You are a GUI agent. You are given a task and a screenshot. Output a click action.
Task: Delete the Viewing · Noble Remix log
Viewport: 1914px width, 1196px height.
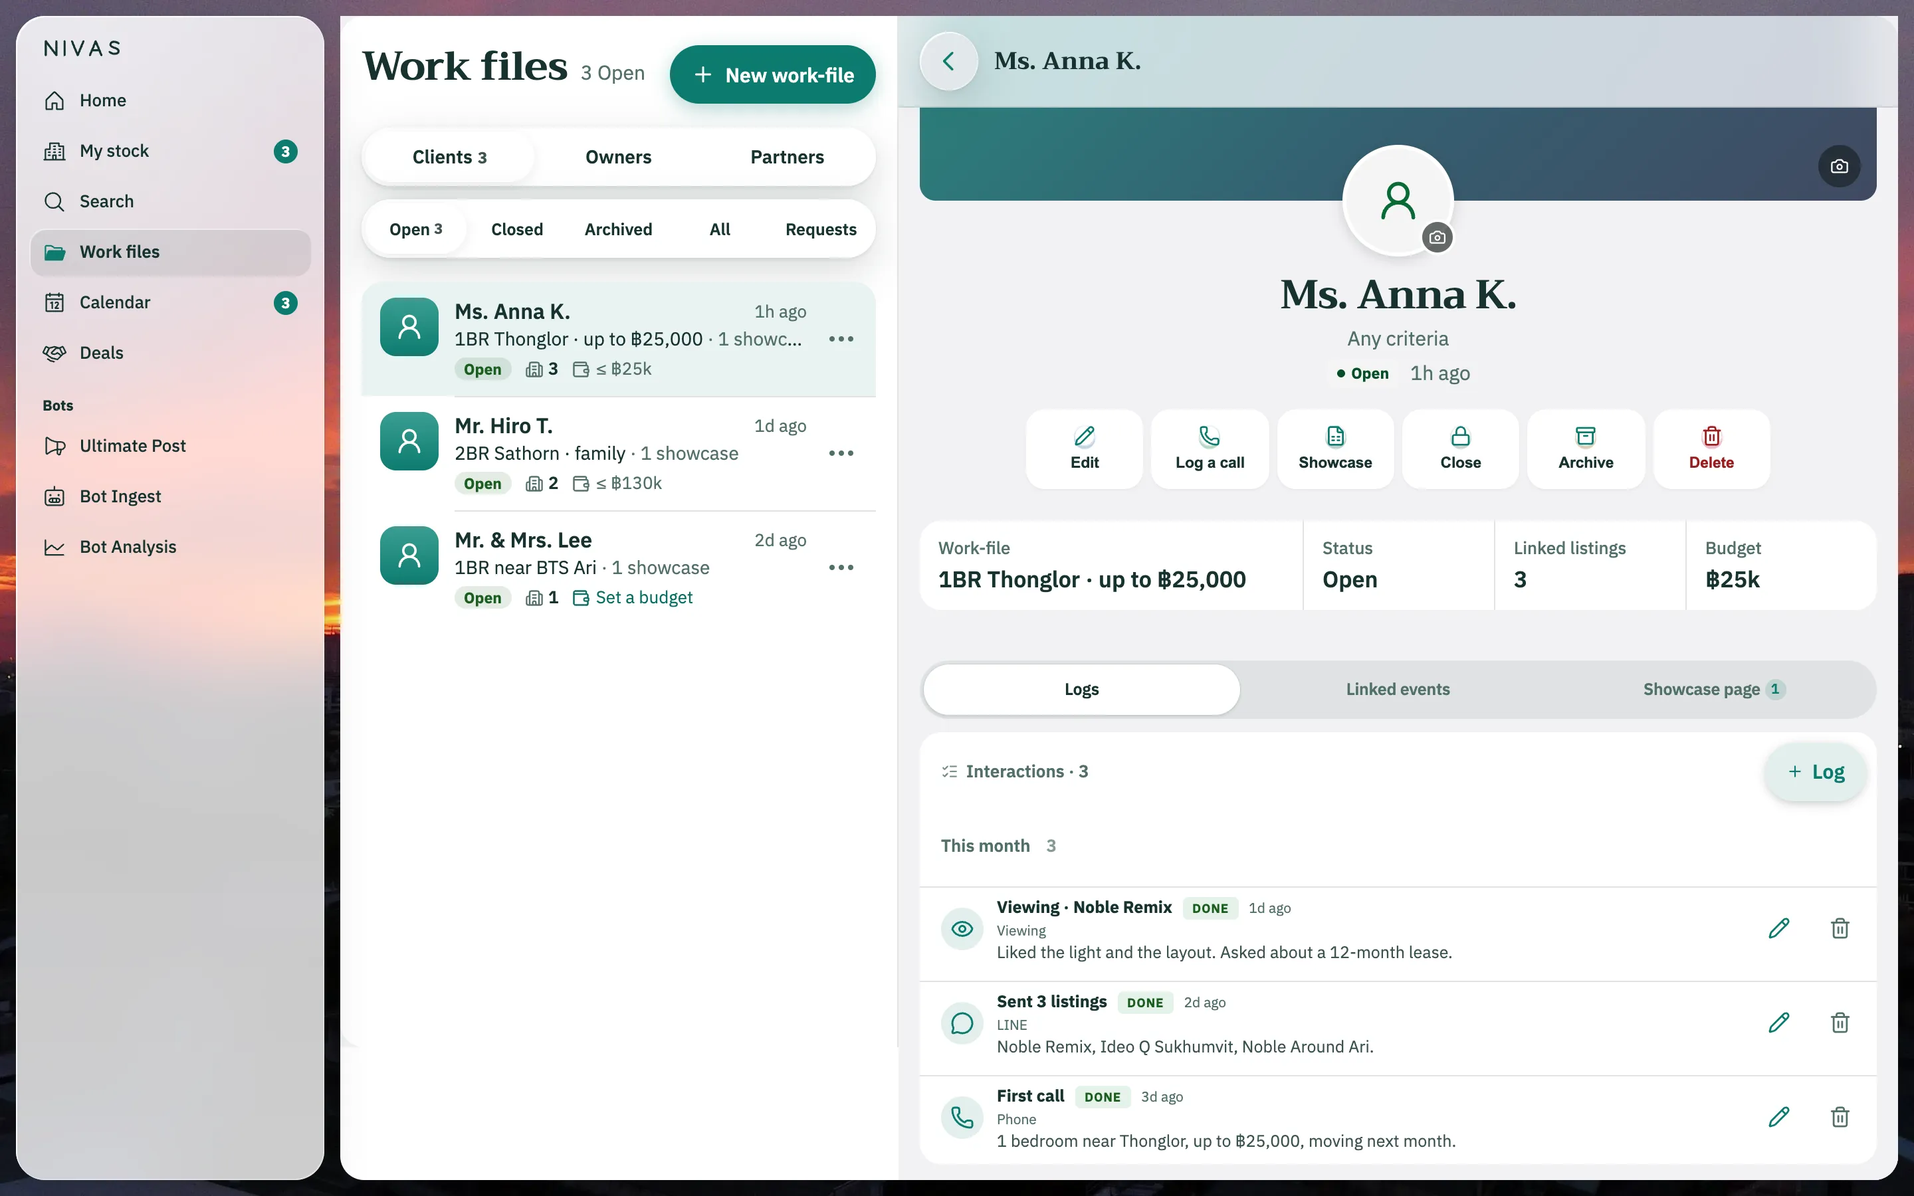(1840, 929)
